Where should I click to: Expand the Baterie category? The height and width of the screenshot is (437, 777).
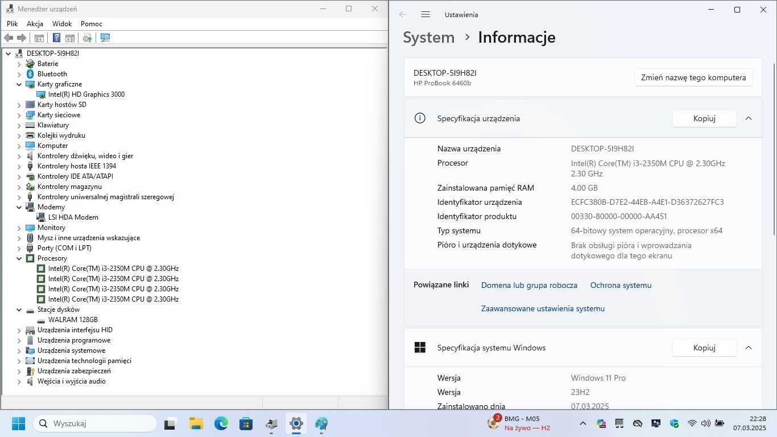pos(19,64)
